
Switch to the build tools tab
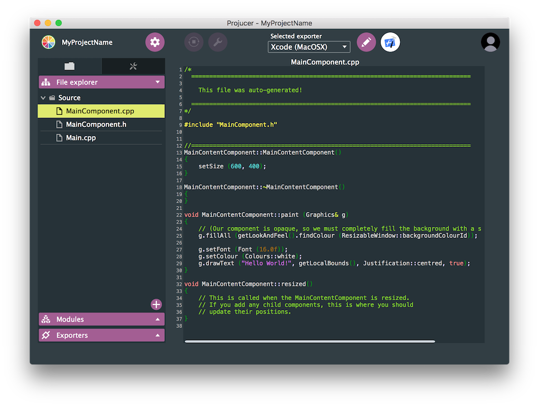point(133,66)
